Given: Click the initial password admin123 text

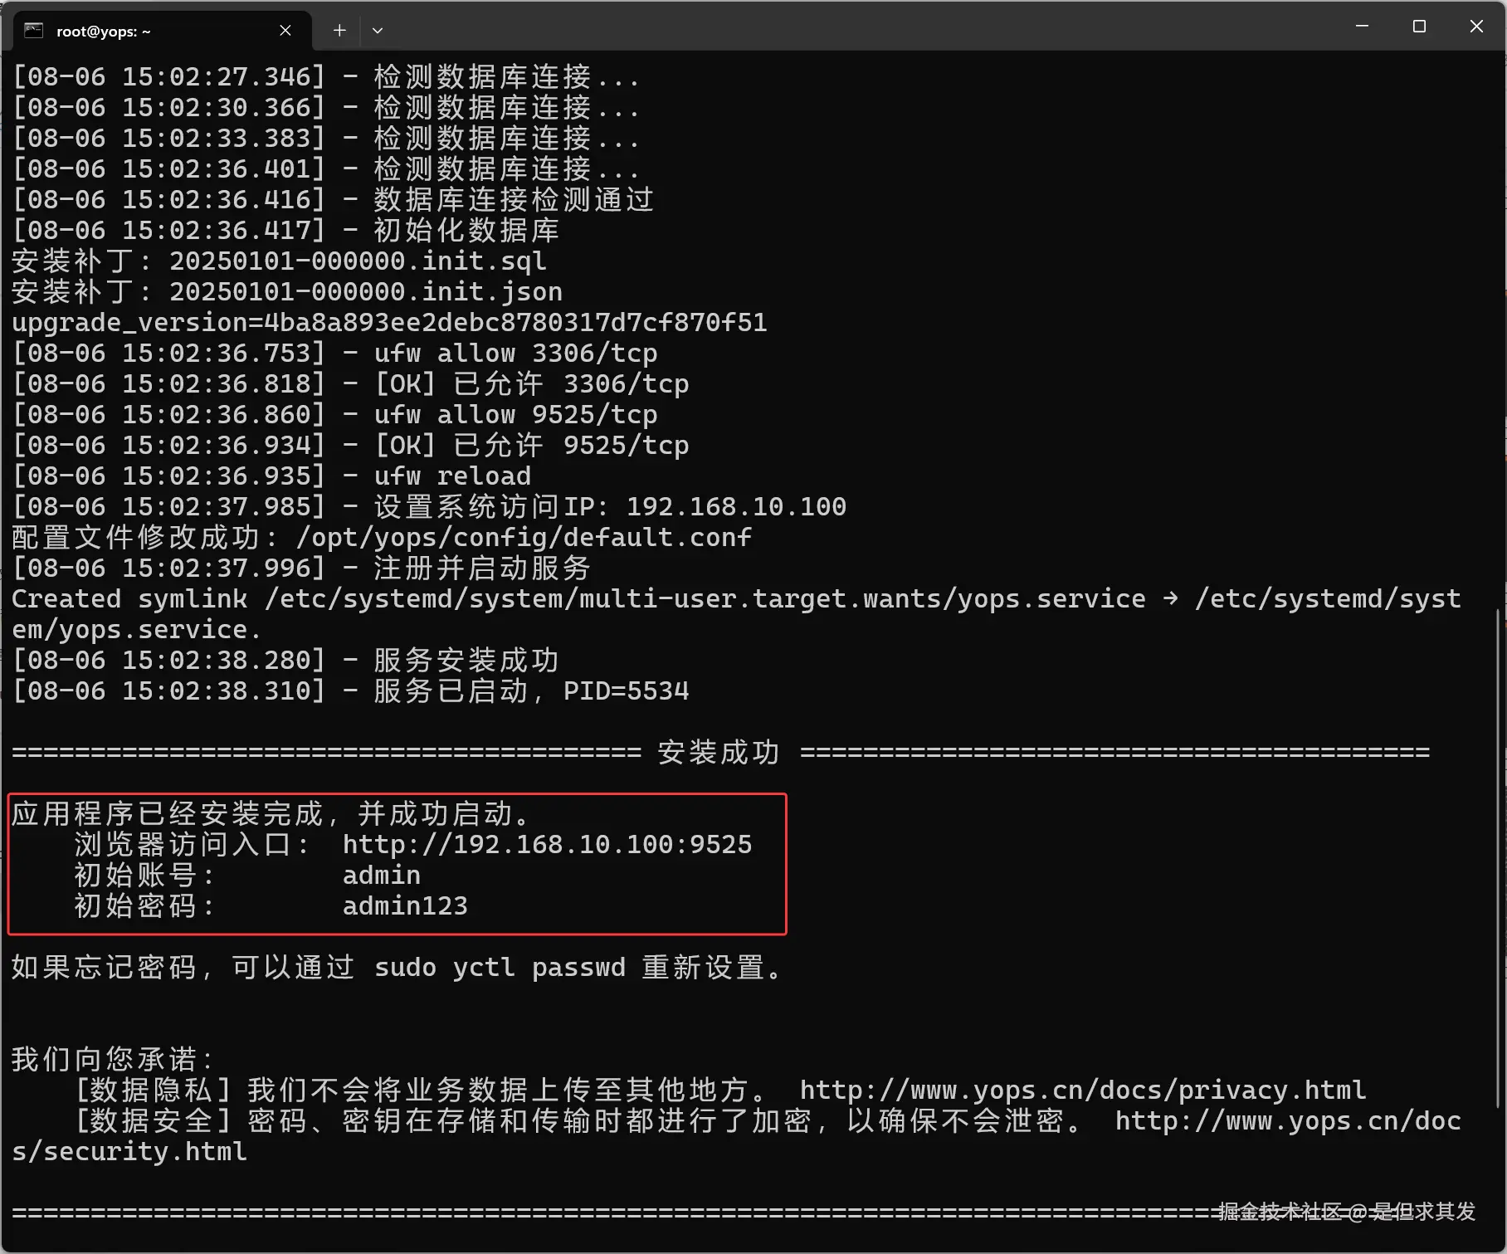Looking at the screenshot, I should point(405,905).
